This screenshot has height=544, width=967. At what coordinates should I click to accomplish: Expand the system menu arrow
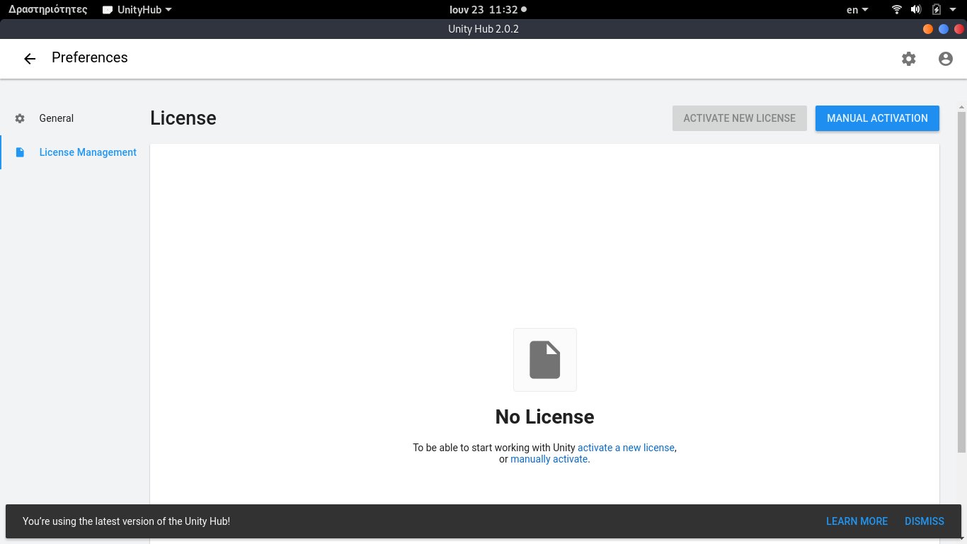tap(953, 10)
